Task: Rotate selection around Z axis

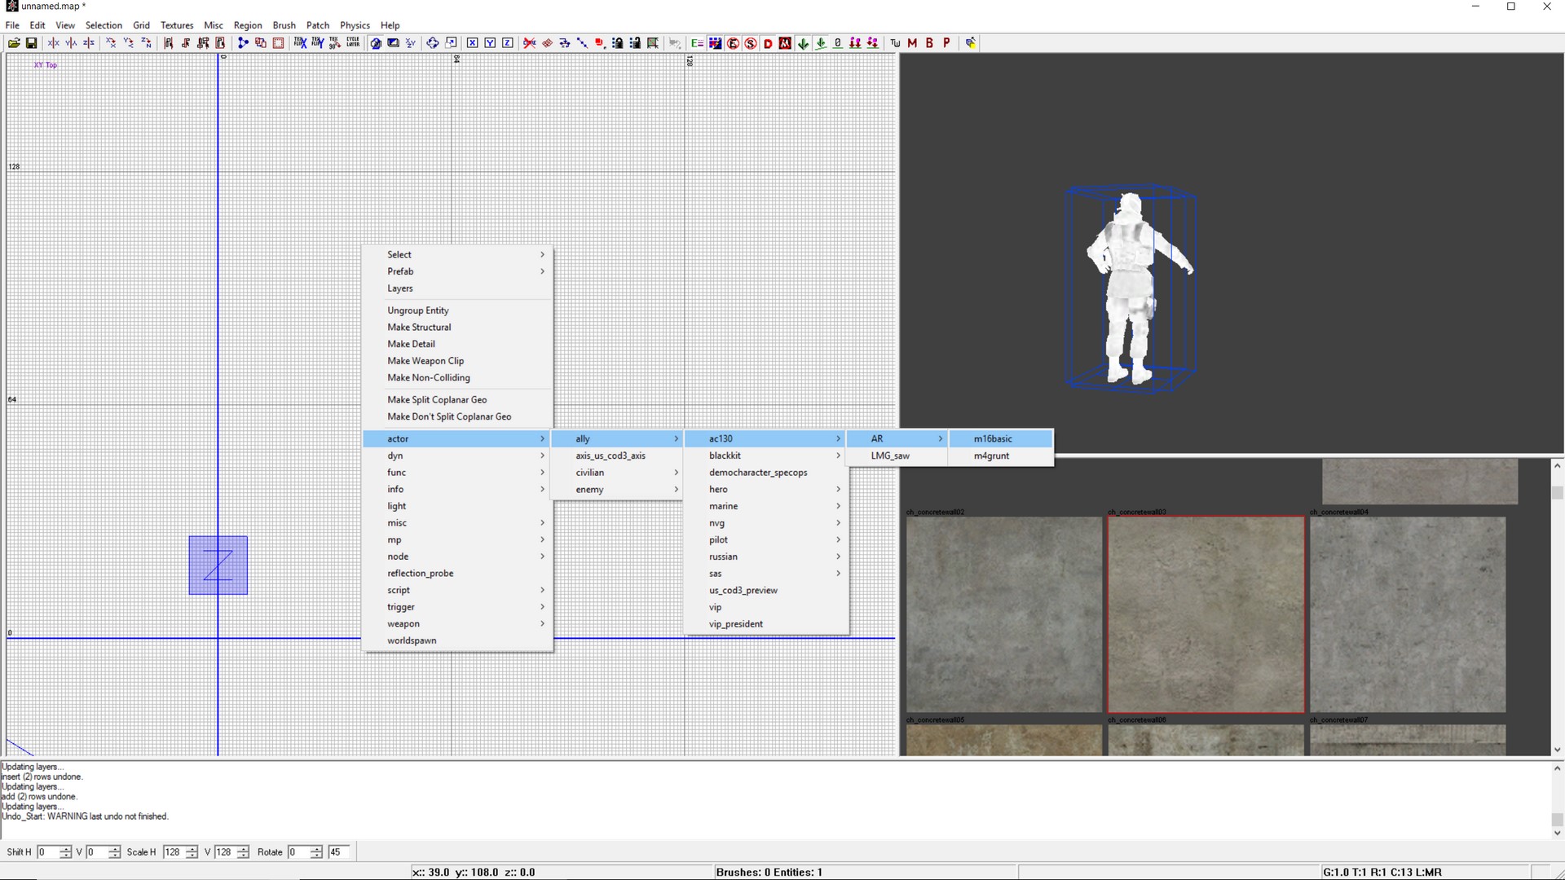Action: (146, 43)
